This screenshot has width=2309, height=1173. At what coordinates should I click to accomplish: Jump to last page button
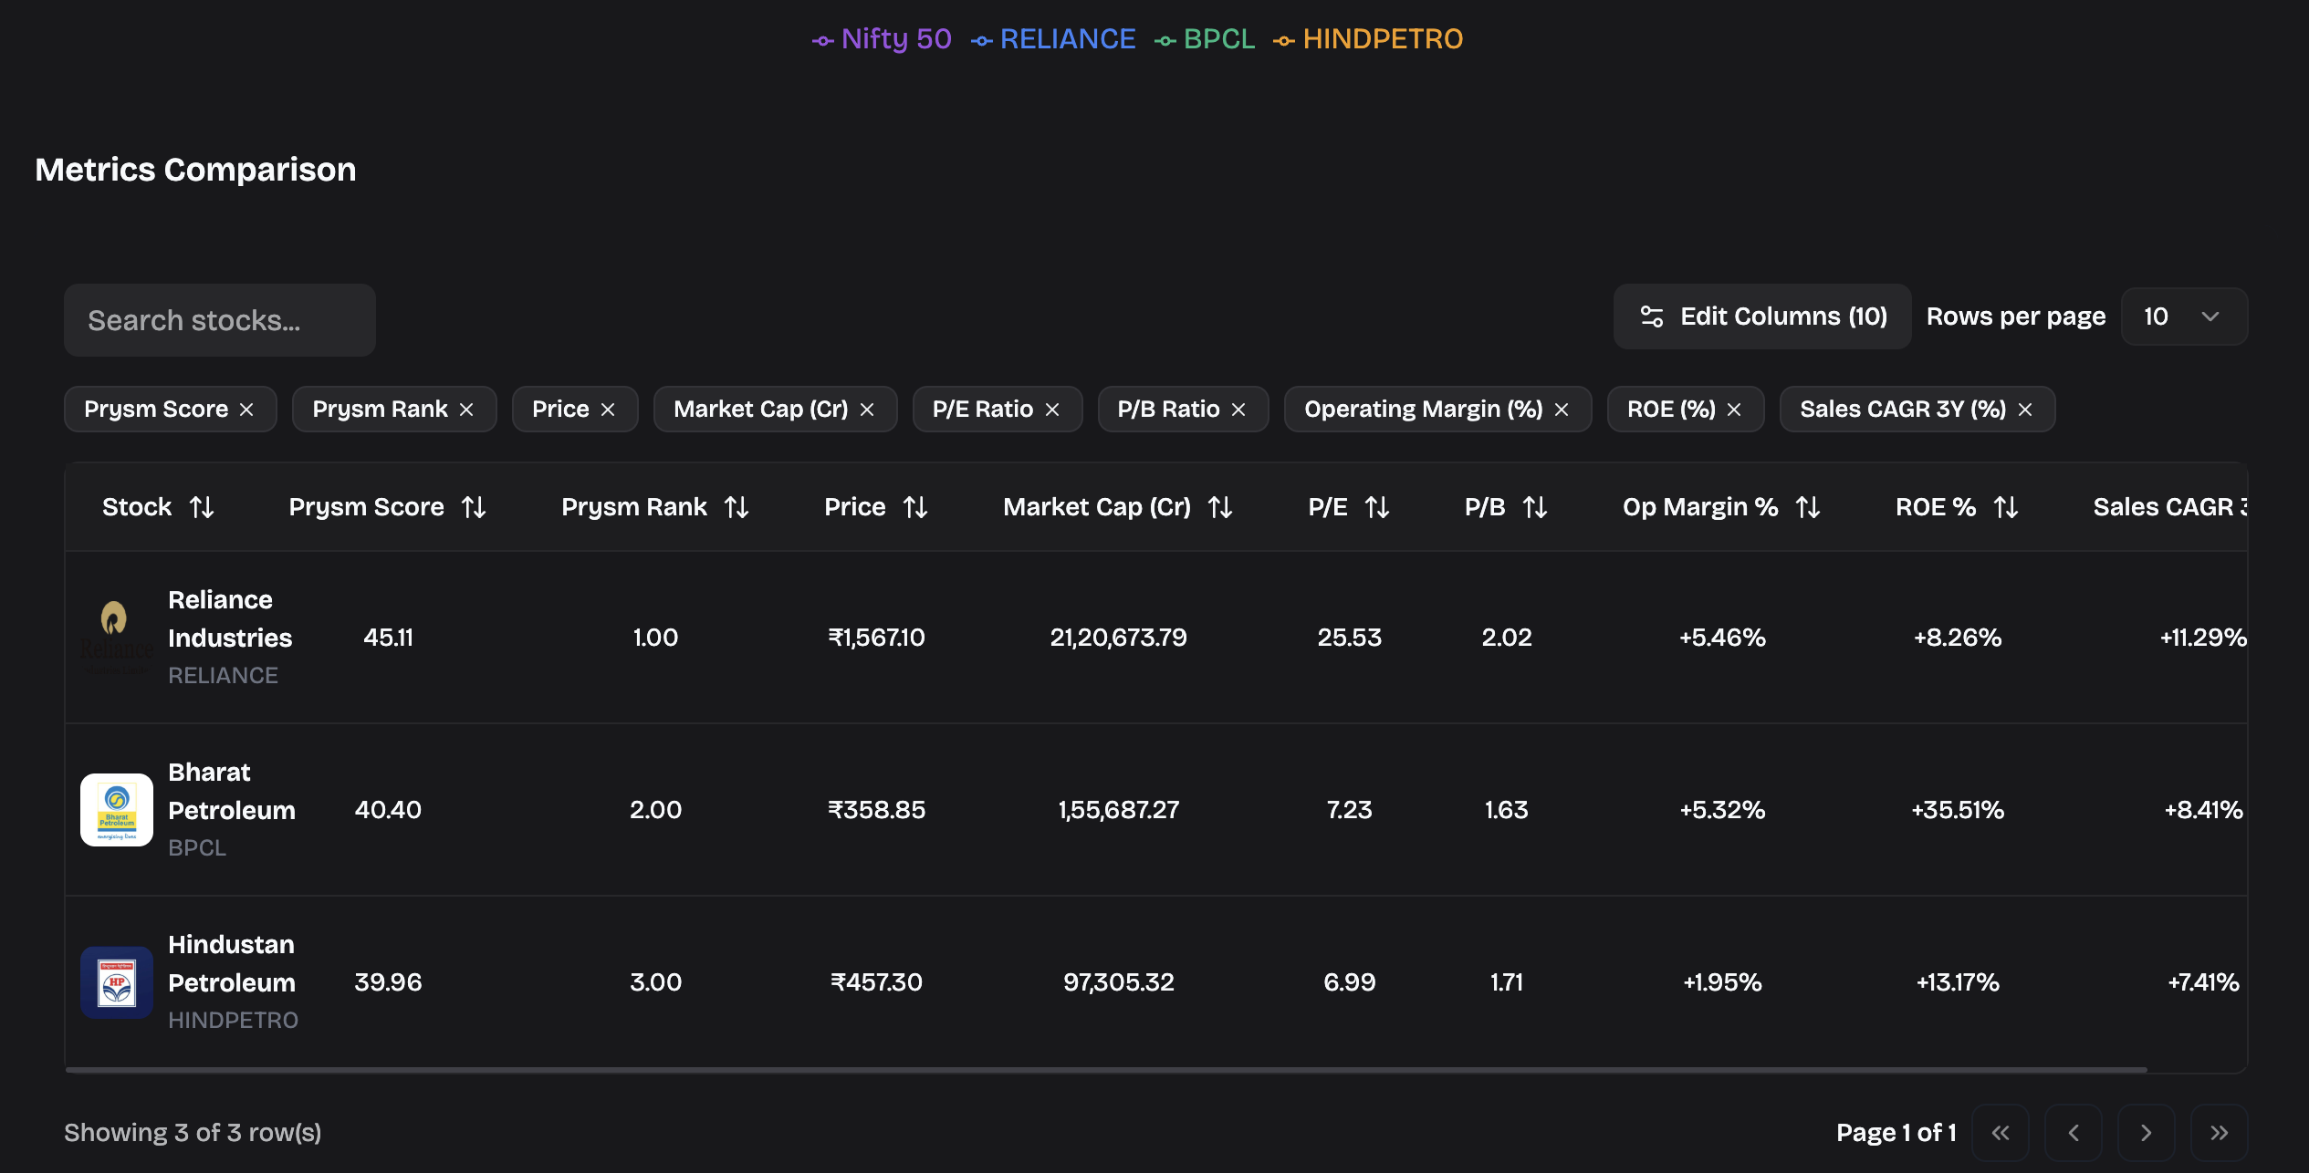pos(2219,1133)
